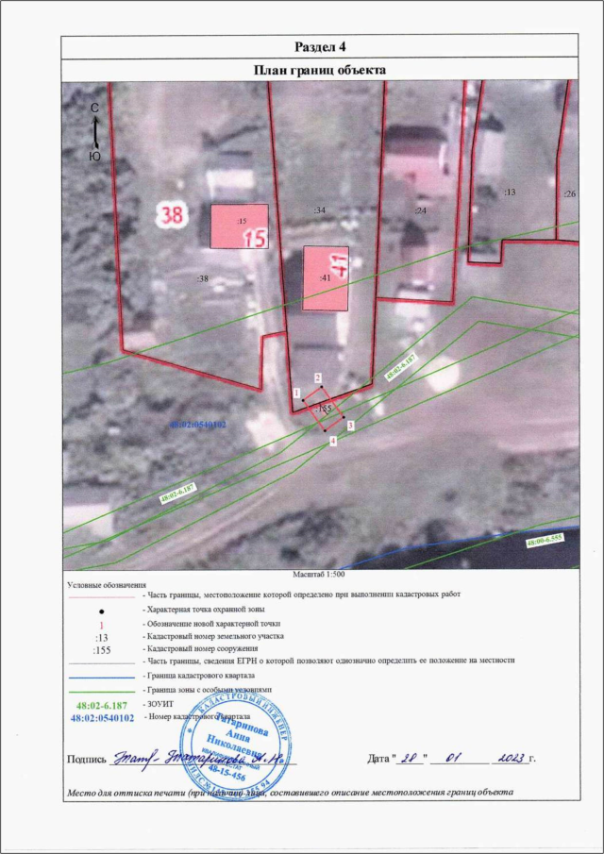The image size is (604, 854).
Task: Click the "Масштаб 1:500" scale text
Action: click(x=319, y=574)
